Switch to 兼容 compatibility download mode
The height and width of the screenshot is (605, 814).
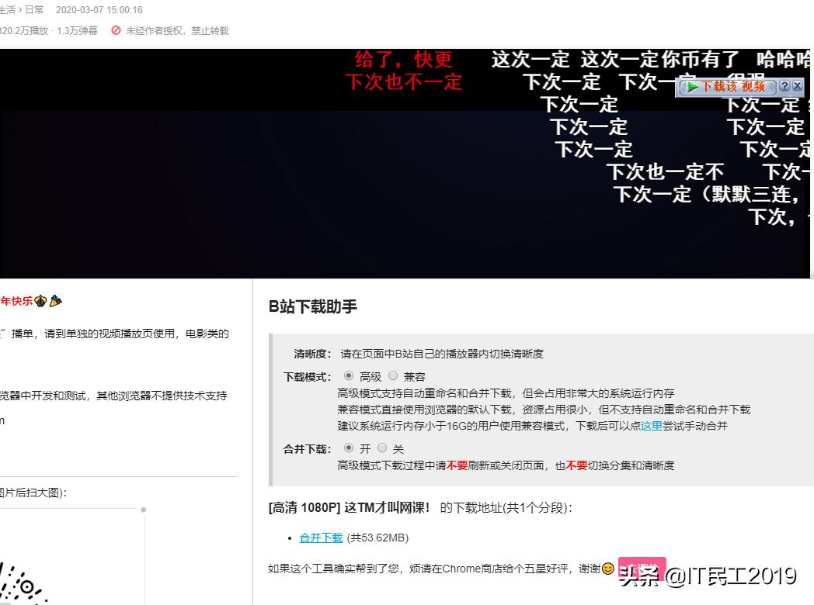click(393, 375)
